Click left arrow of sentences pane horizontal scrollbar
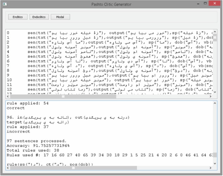This screenshot has width=223, height=176. tap(8, 96)
